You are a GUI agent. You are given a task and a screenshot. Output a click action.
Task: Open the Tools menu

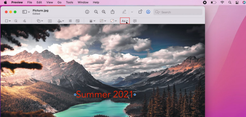pos(69,2)
